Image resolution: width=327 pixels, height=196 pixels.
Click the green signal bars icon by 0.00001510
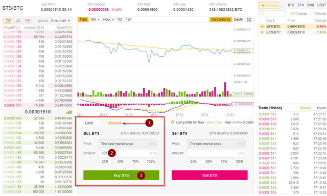[x=69, y=112]
